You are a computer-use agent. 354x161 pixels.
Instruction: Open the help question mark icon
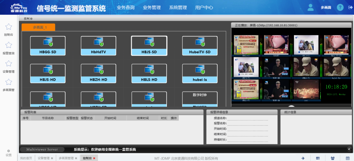coord(340,7)
